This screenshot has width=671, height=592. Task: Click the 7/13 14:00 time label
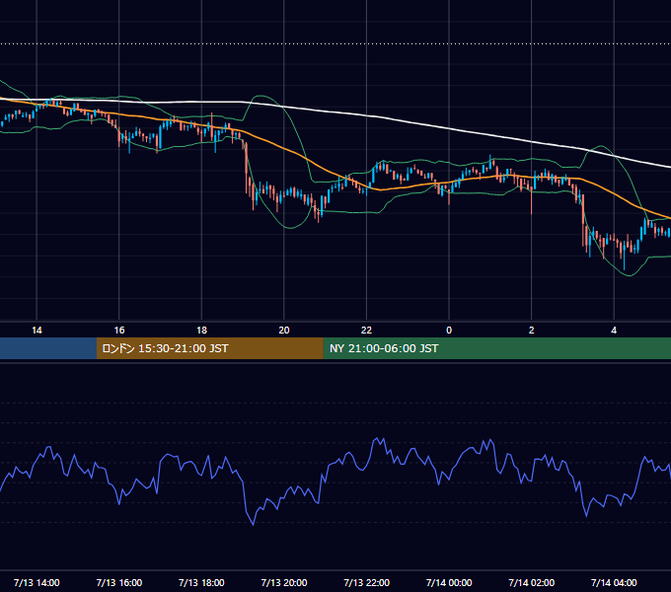click(x=37, y=582)
